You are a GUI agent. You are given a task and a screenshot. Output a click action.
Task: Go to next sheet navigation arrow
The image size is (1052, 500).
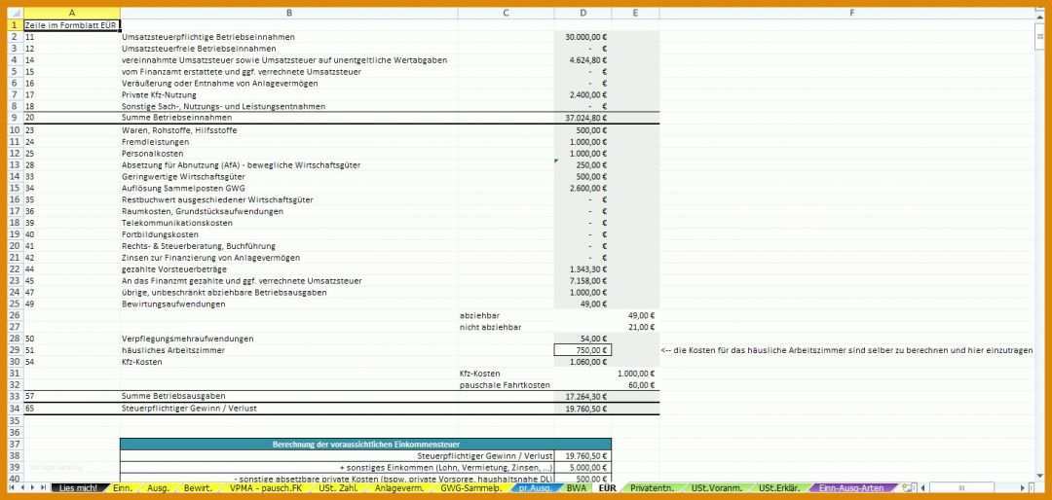point(32,488)
